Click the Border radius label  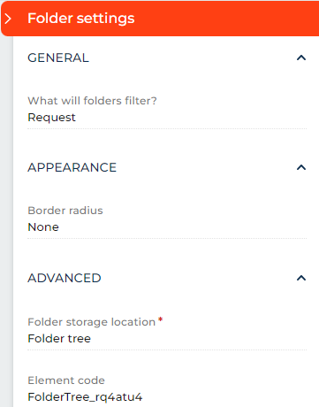tap(65, 211)
